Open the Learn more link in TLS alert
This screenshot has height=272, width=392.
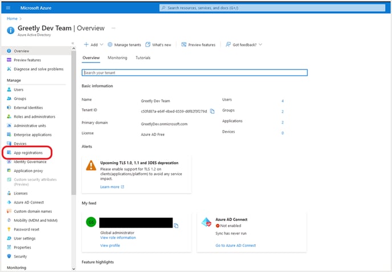tap(112, 187)
